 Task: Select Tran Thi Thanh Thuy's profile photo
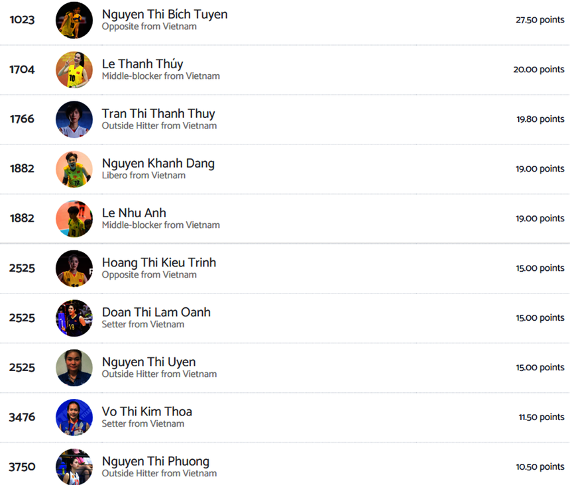click(74, 119)
